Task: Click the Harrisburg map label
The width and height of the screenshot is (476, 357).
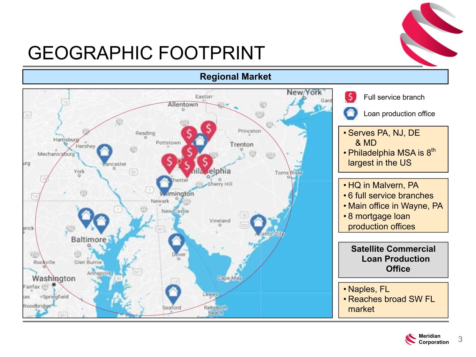Action: [x=66, y=140]
